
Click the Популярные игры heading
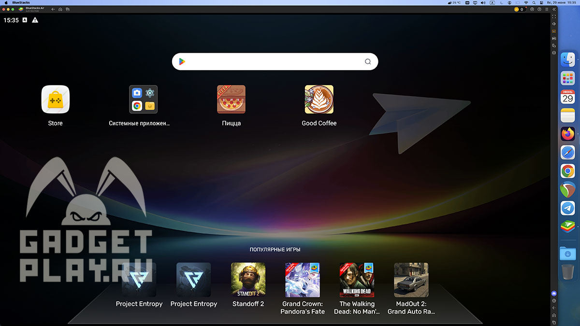click(275, 250)
